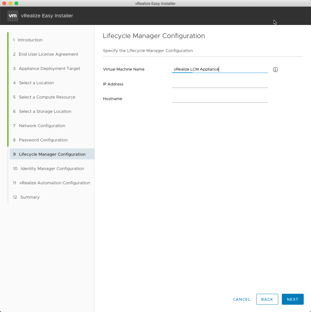
Task: Go to Select a Storage Location step
Action: tap(45, 111)
